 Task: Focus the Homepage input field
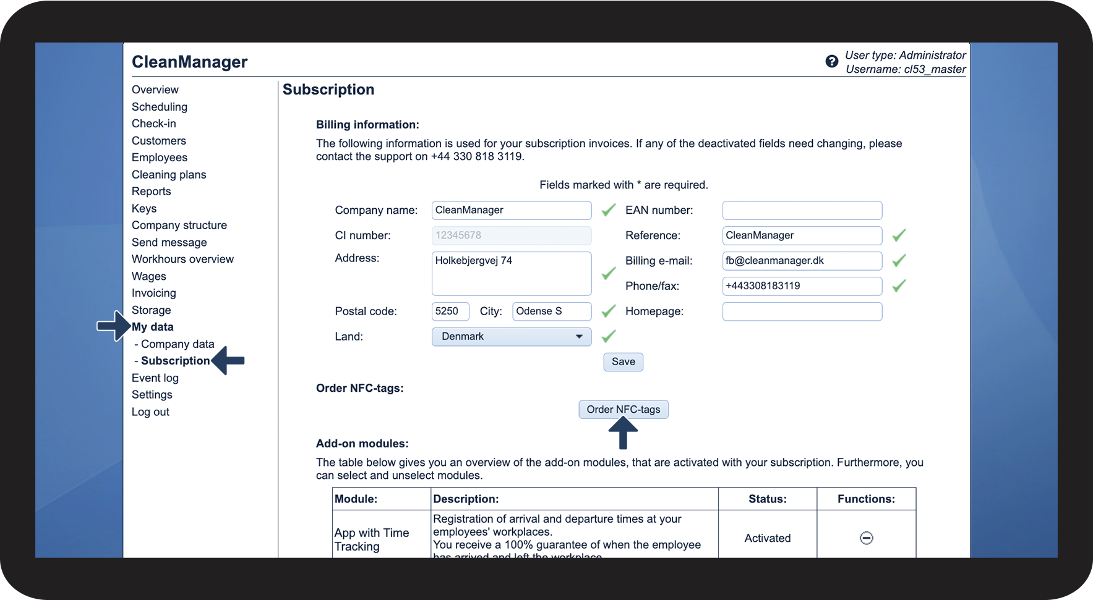802,311
